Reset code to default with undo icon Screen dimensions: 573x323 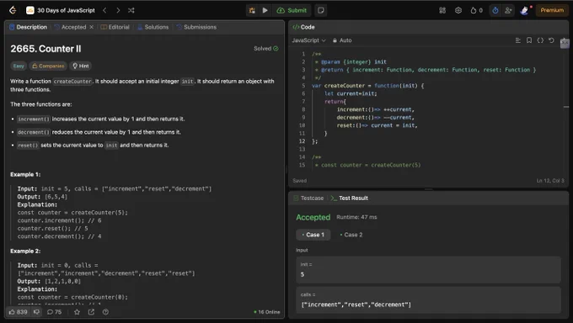coord(551,40)
